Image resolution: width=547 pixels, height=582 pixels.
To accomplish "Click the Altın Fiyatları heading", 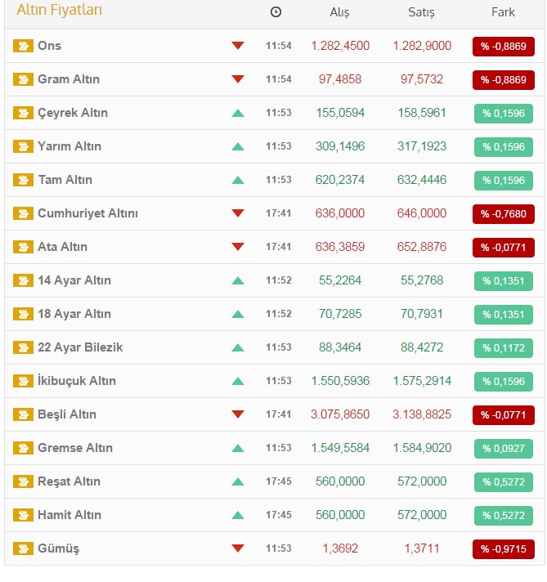I will [60, 10].
